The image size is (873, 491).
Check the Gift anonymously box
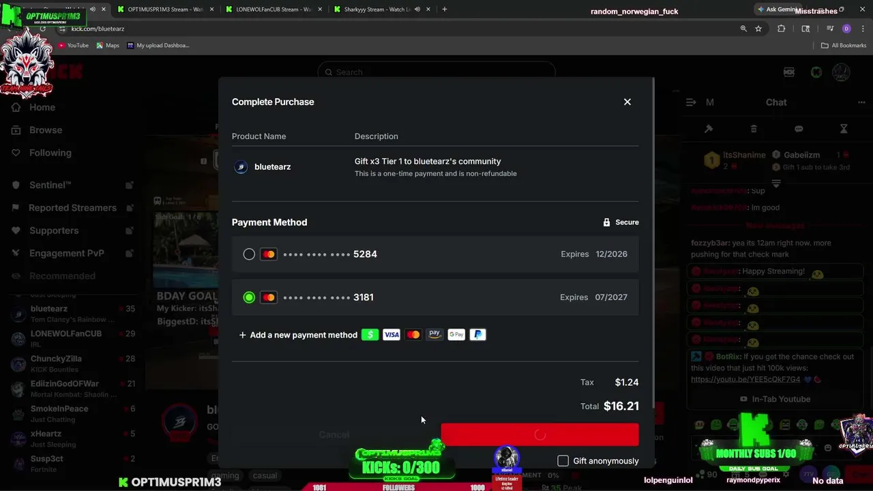(563, 461)
